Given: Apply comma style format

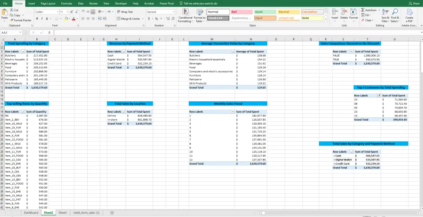Looking at the screenshot, I should [x=162, y=19].
